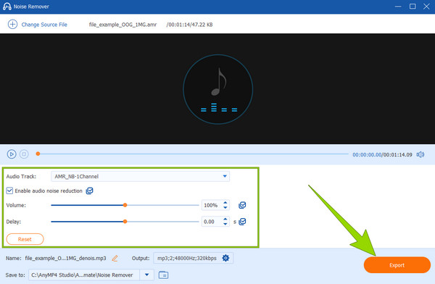The image size is (435, 284).
Task: Click the Change Source File link
Action: (44, 25)
